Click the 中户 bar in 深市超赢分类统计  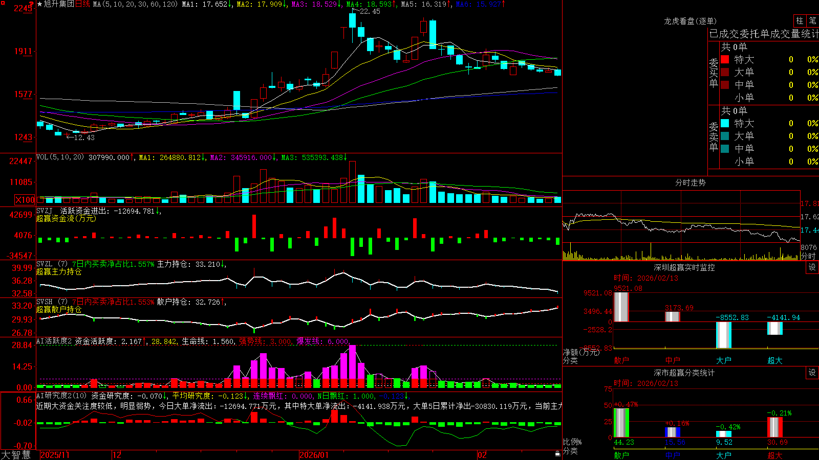673,432
